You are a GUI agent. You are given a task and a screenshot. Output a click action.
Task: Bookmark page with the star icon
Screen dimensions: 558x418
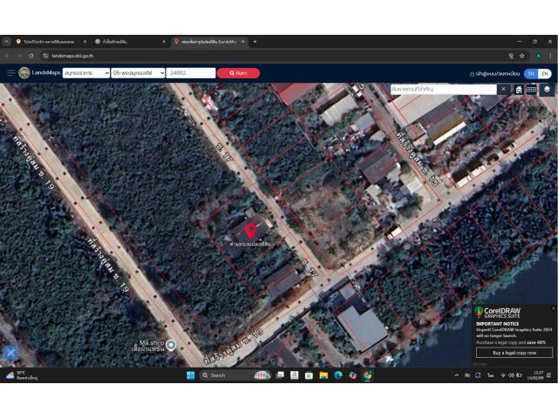click(x=521, y=56)
